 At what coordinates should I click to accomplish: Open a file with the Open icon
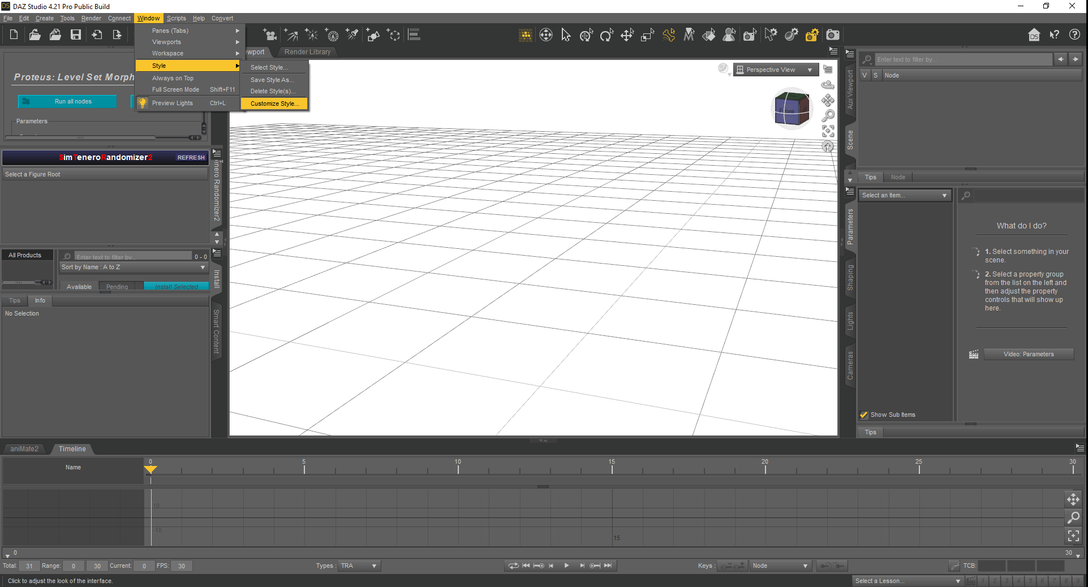tap(35, 35)
